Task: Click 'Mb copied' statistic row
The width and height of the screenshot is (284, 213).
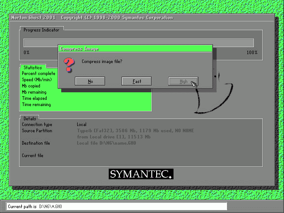Action: tap(31, 86)
